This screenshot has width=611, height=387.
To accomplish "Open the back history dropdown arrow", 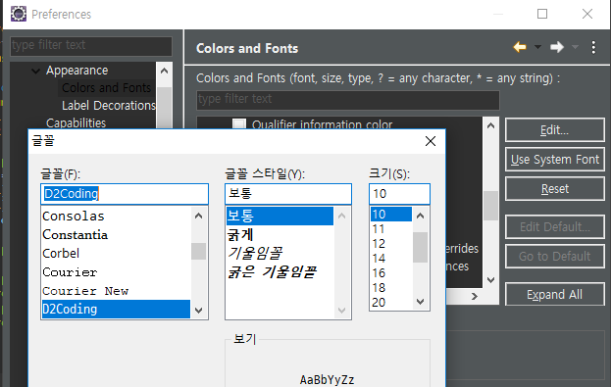I will tap(537, 47).
